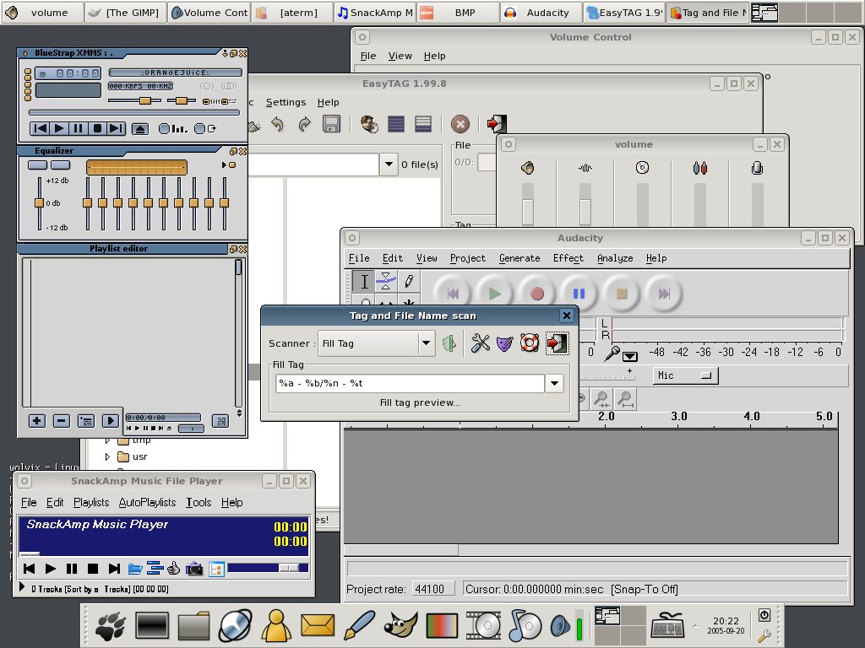
Task: Launch GIMP from the panel Wilber icon
Action: (400, 625)
